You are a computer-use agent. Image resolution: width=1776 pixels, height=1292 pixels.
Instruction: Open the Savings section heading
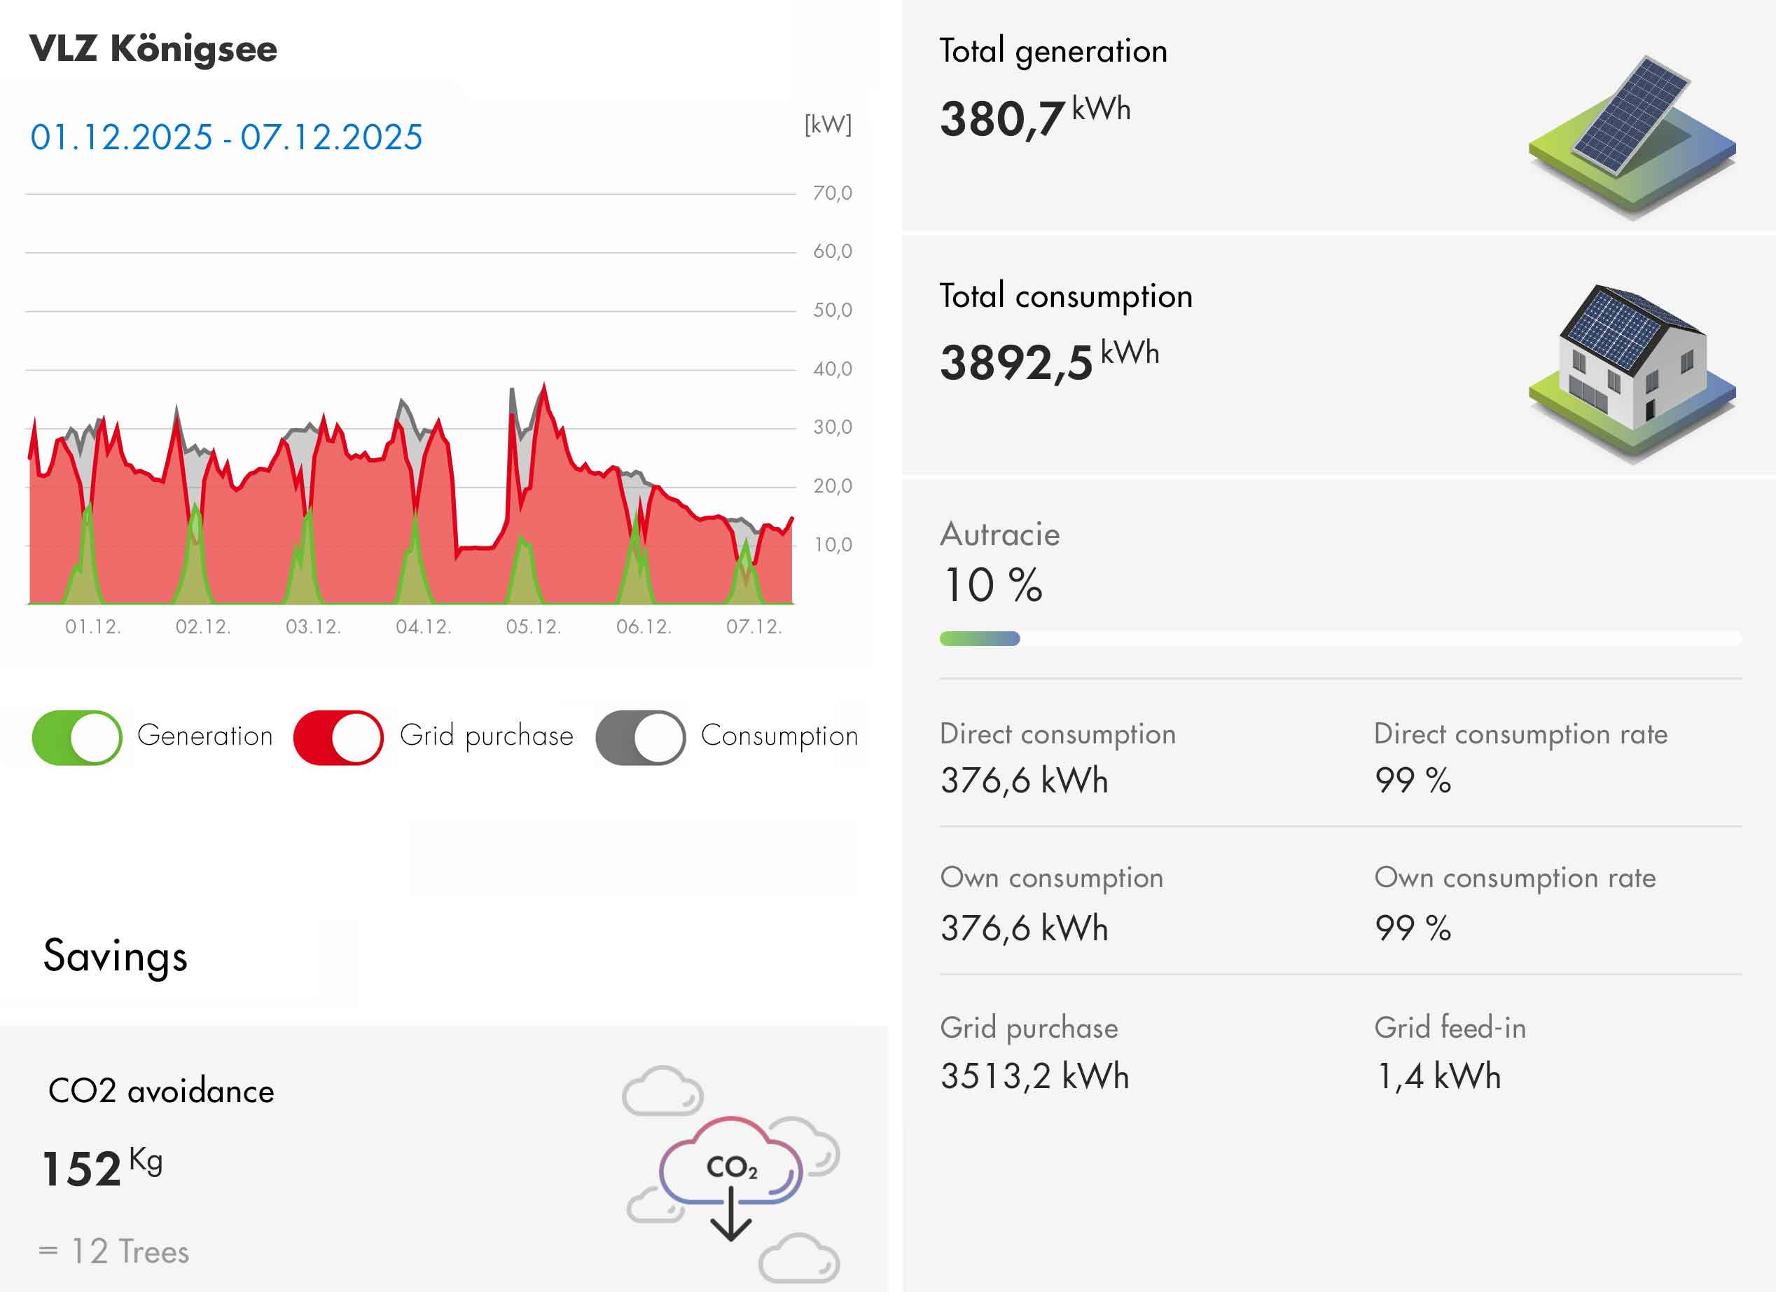[115, 956]
